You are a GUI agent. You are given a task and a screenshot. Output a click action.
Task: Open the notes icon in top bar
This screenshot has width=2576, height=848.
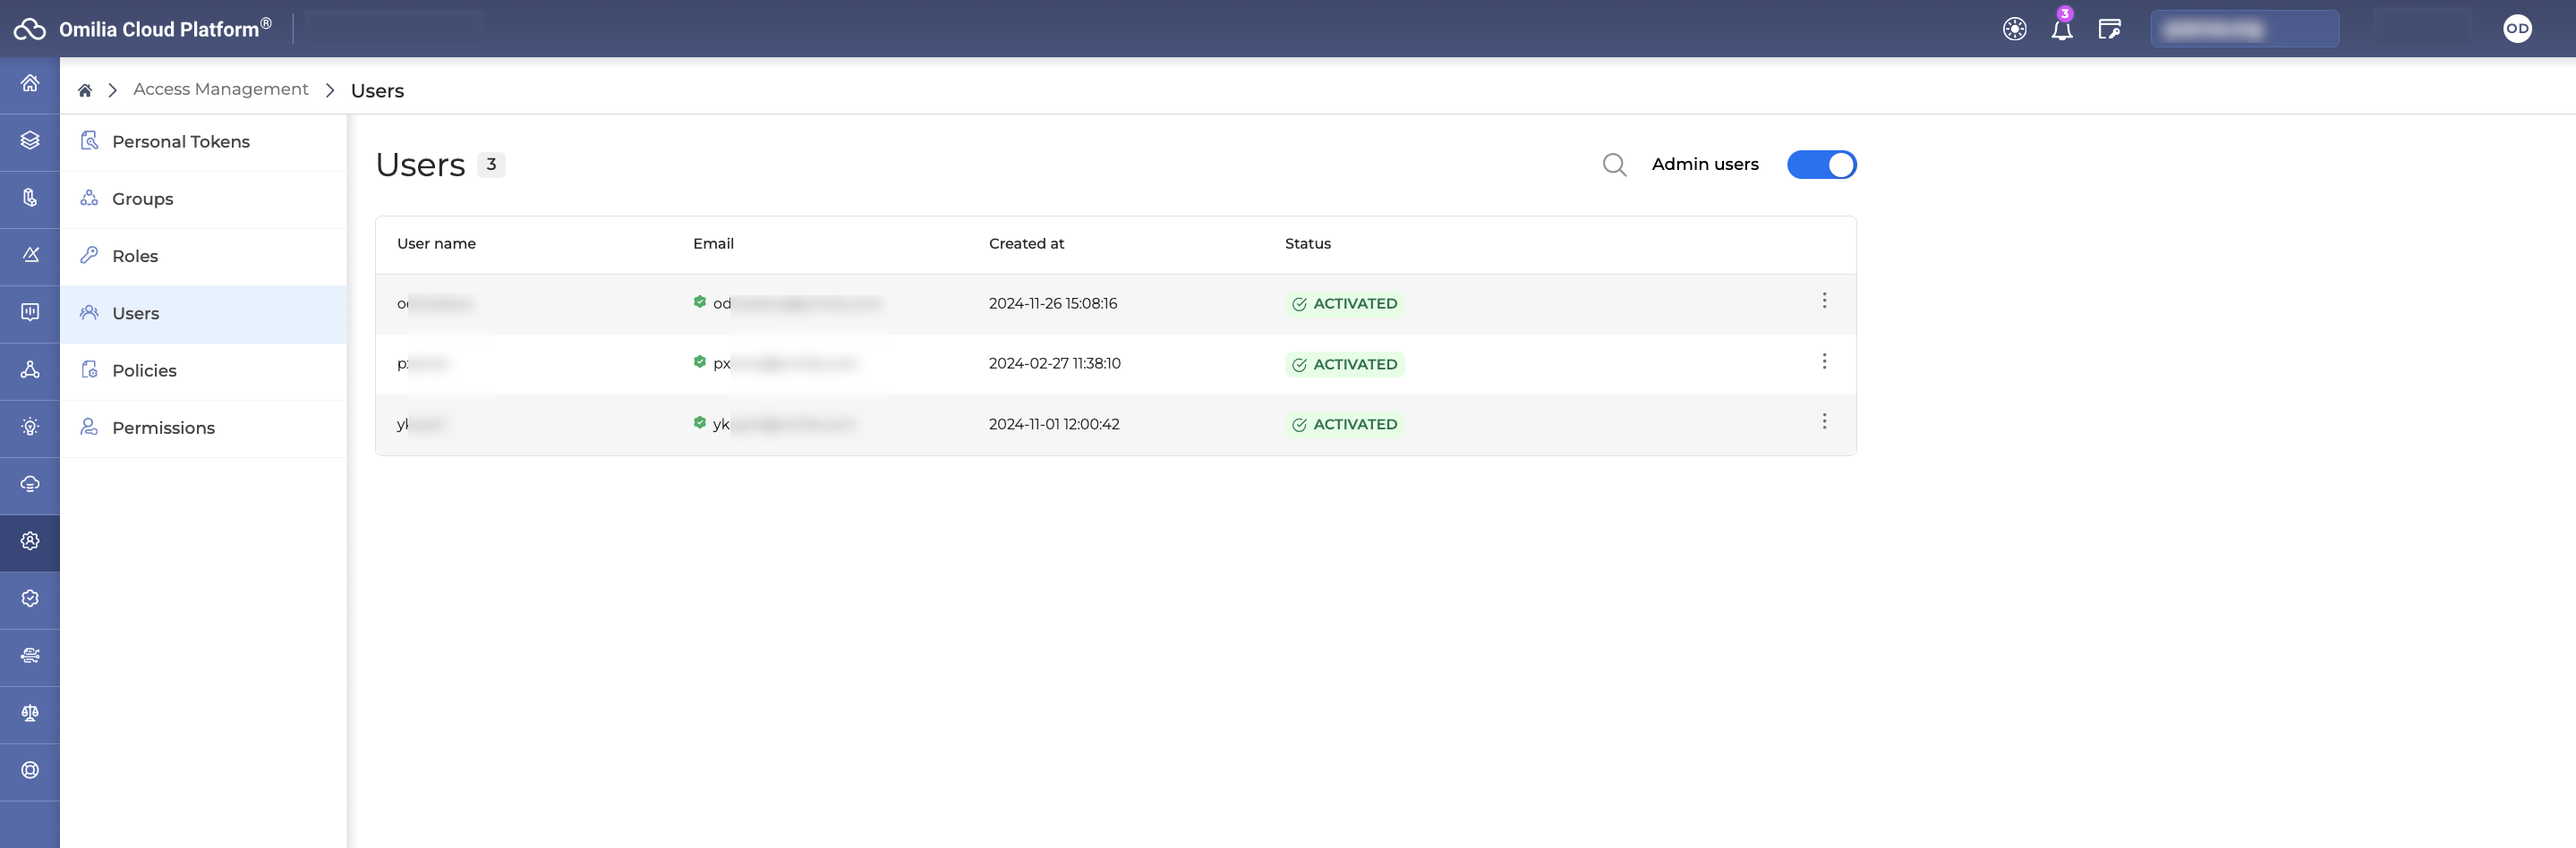tap(2109, 29)
